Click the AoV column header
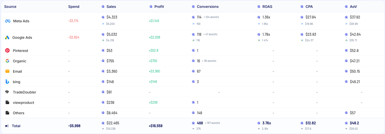Screen dimensions: 385x134 tap(353, 7)
